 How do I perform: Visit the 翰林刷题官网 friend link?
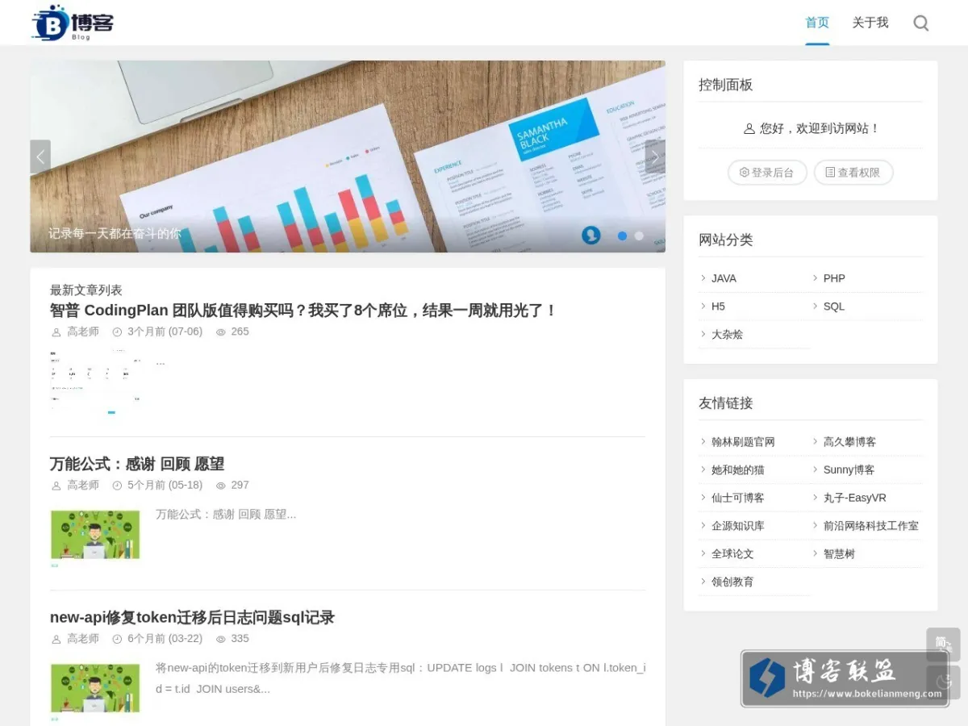743,442
